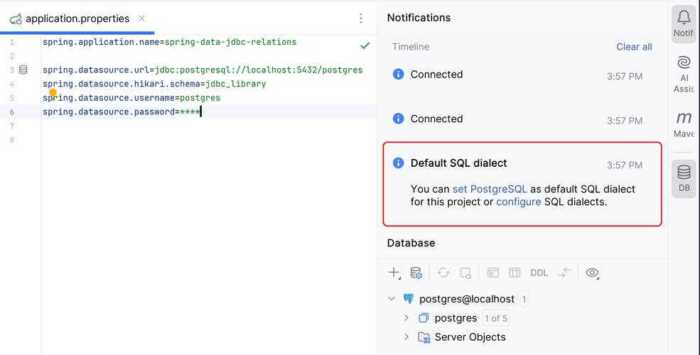This screenshot has height=355, width=700.
Task: Open the editor tab options menu
Action: click(x=361, y=18)
